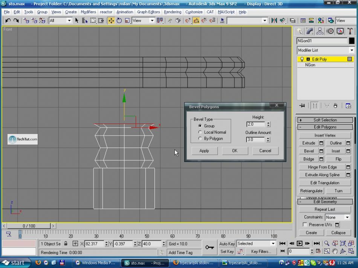The image size is (358, 268).
Task: Choose the Rectangular Selection Region tool
Action: tap(93, 21)
